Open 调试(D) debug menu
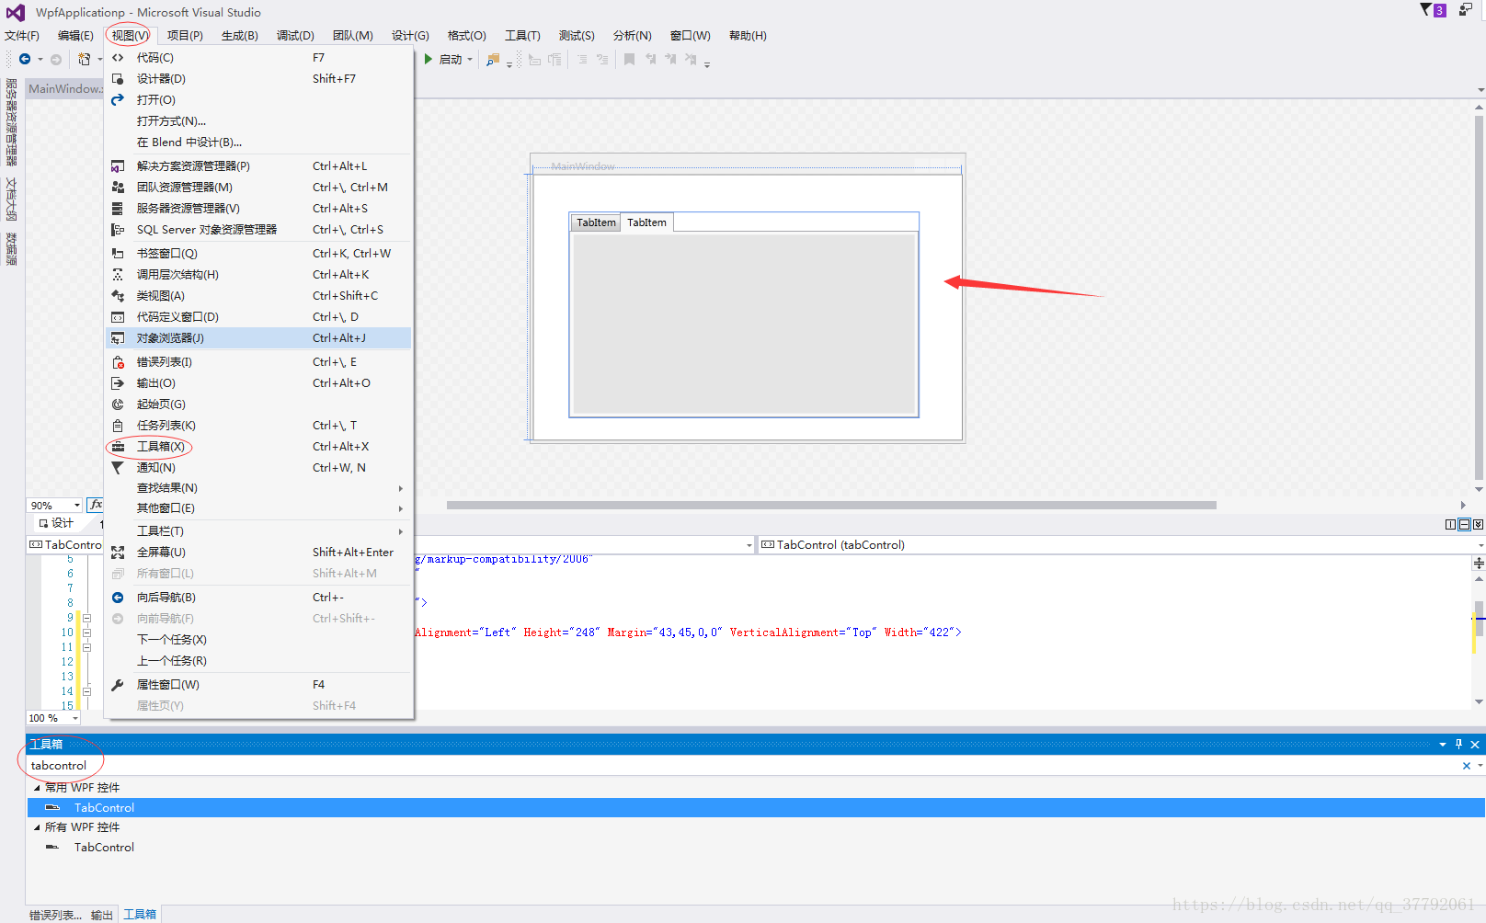This screenshot has height=923, width=1486. point(295,35)
